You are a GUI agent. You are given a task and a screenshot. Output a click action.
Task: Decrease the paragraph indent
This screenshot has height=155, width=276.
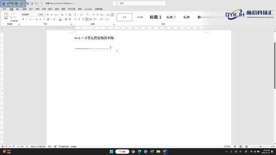[x=94, y=15]
